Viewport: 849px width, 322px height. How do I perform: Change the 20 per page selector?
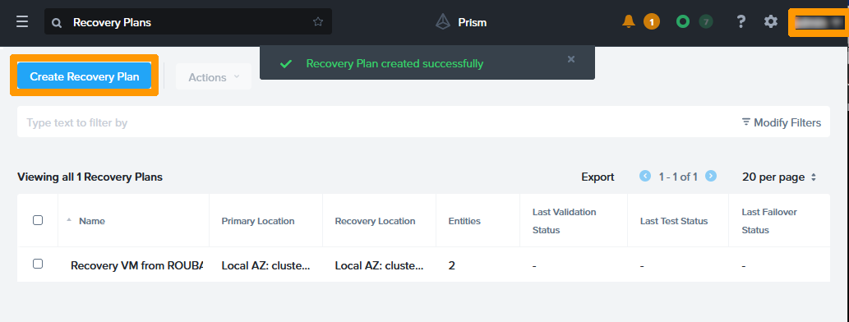click(x=778, y=177)
